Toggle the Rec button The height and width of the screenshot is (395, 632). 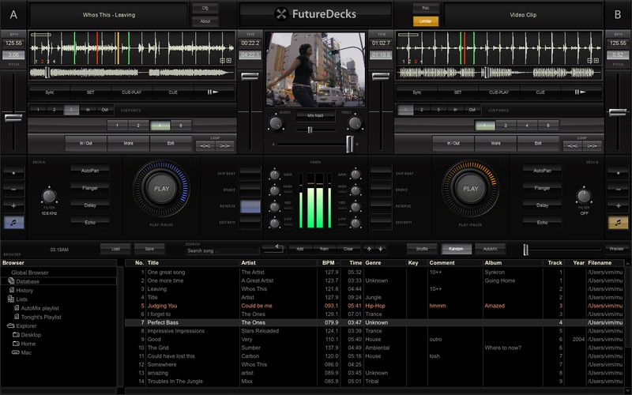point(426,8)
